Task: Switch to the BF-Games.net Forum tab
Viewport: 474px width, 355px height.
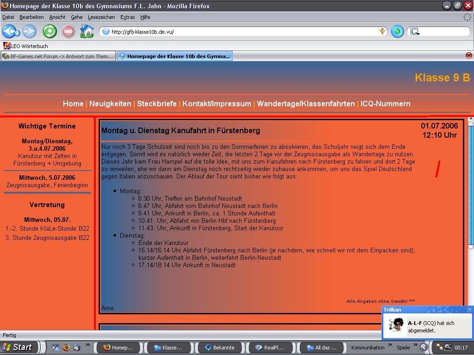Action: 58,56
